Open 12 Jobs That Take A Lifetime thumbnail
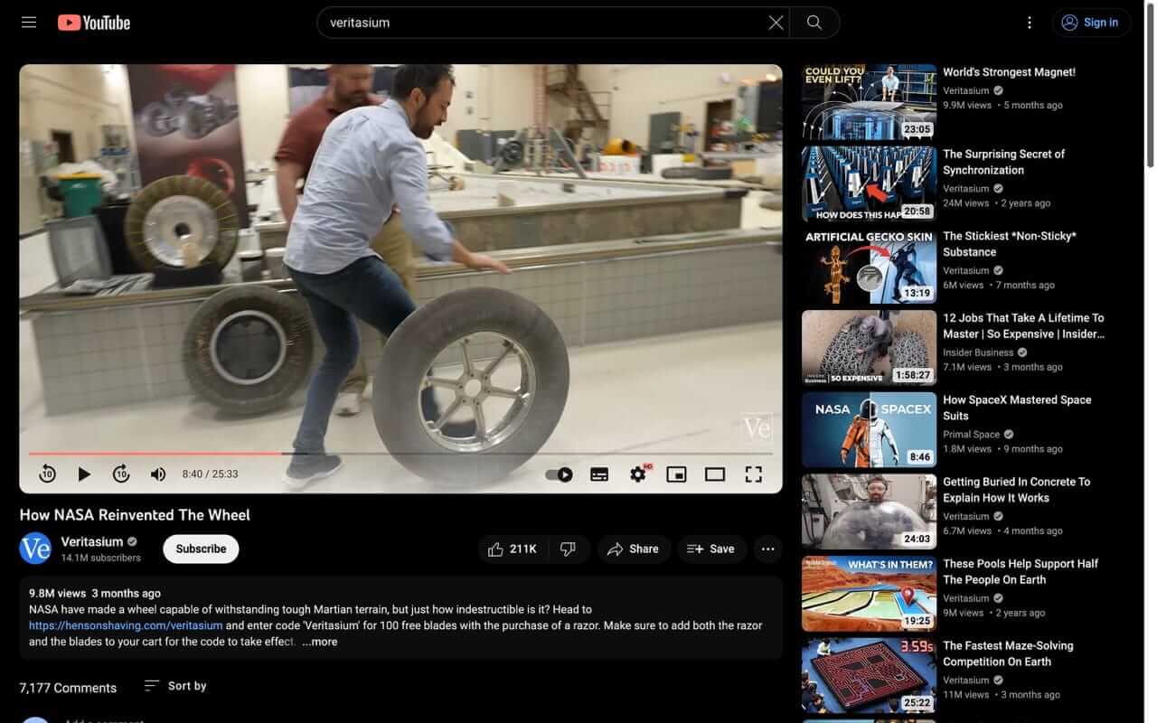 click(x=869, y=348)
